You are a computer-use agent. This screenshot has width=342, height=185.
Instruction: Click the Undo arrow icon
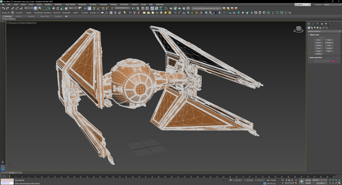pos(3,8)
